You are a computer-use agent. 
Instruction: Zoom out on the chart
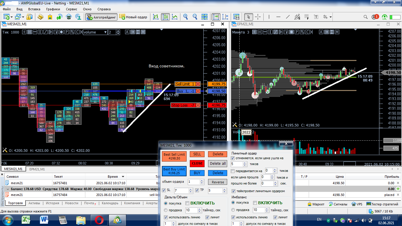click(x=195, y=17)
